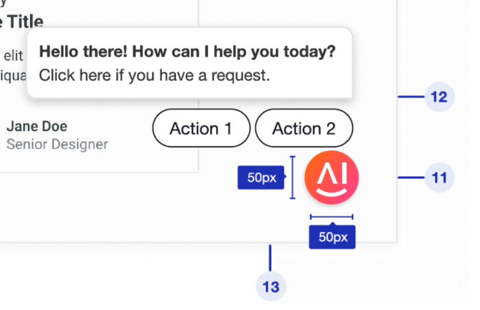The width and height of the screenshot is (480, 310).
Task: Click the horizontal dimension bracket under AI icon
Action: coord(332,216)
